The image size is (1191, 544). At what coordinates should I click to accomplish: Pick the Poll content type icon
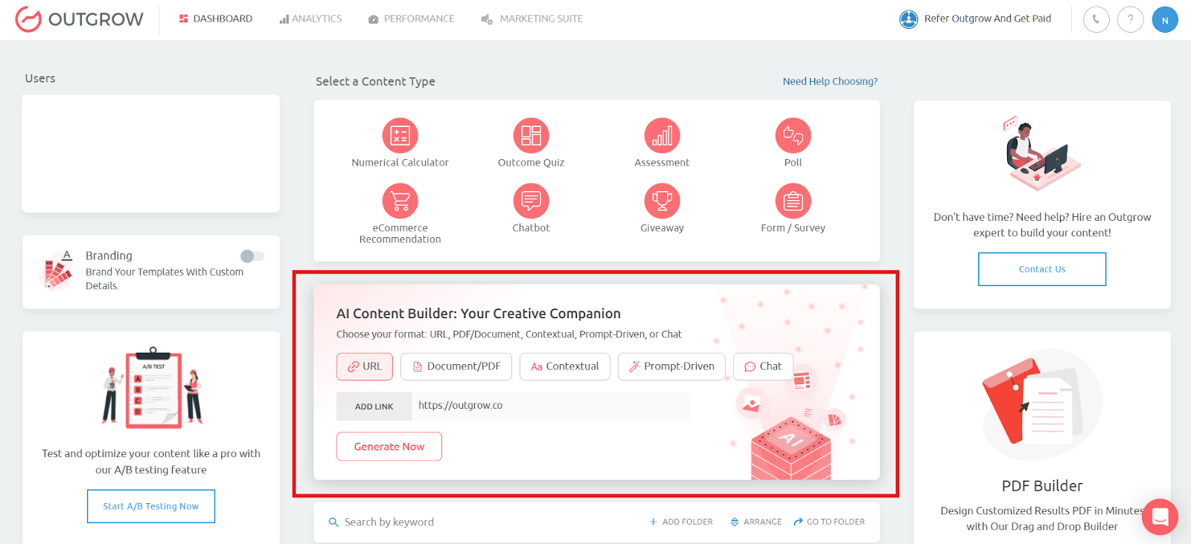pyautogui.click(x=793, y=136)
